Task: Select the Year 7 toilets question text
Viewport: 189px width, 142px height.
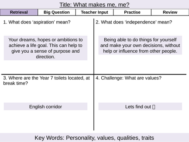Action: pyautogui.click(x=46, y=81)
